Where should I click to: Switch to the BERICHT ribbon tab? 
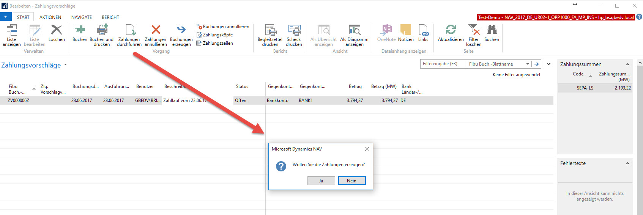(110, 17)
